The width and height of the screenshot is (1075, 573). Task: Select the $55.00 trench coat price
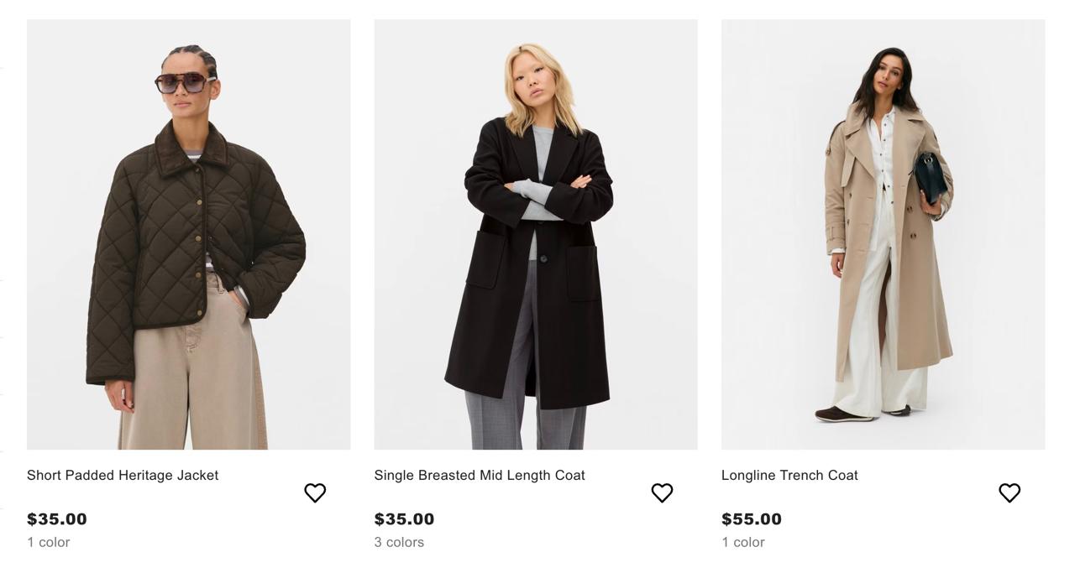point(752,519)
